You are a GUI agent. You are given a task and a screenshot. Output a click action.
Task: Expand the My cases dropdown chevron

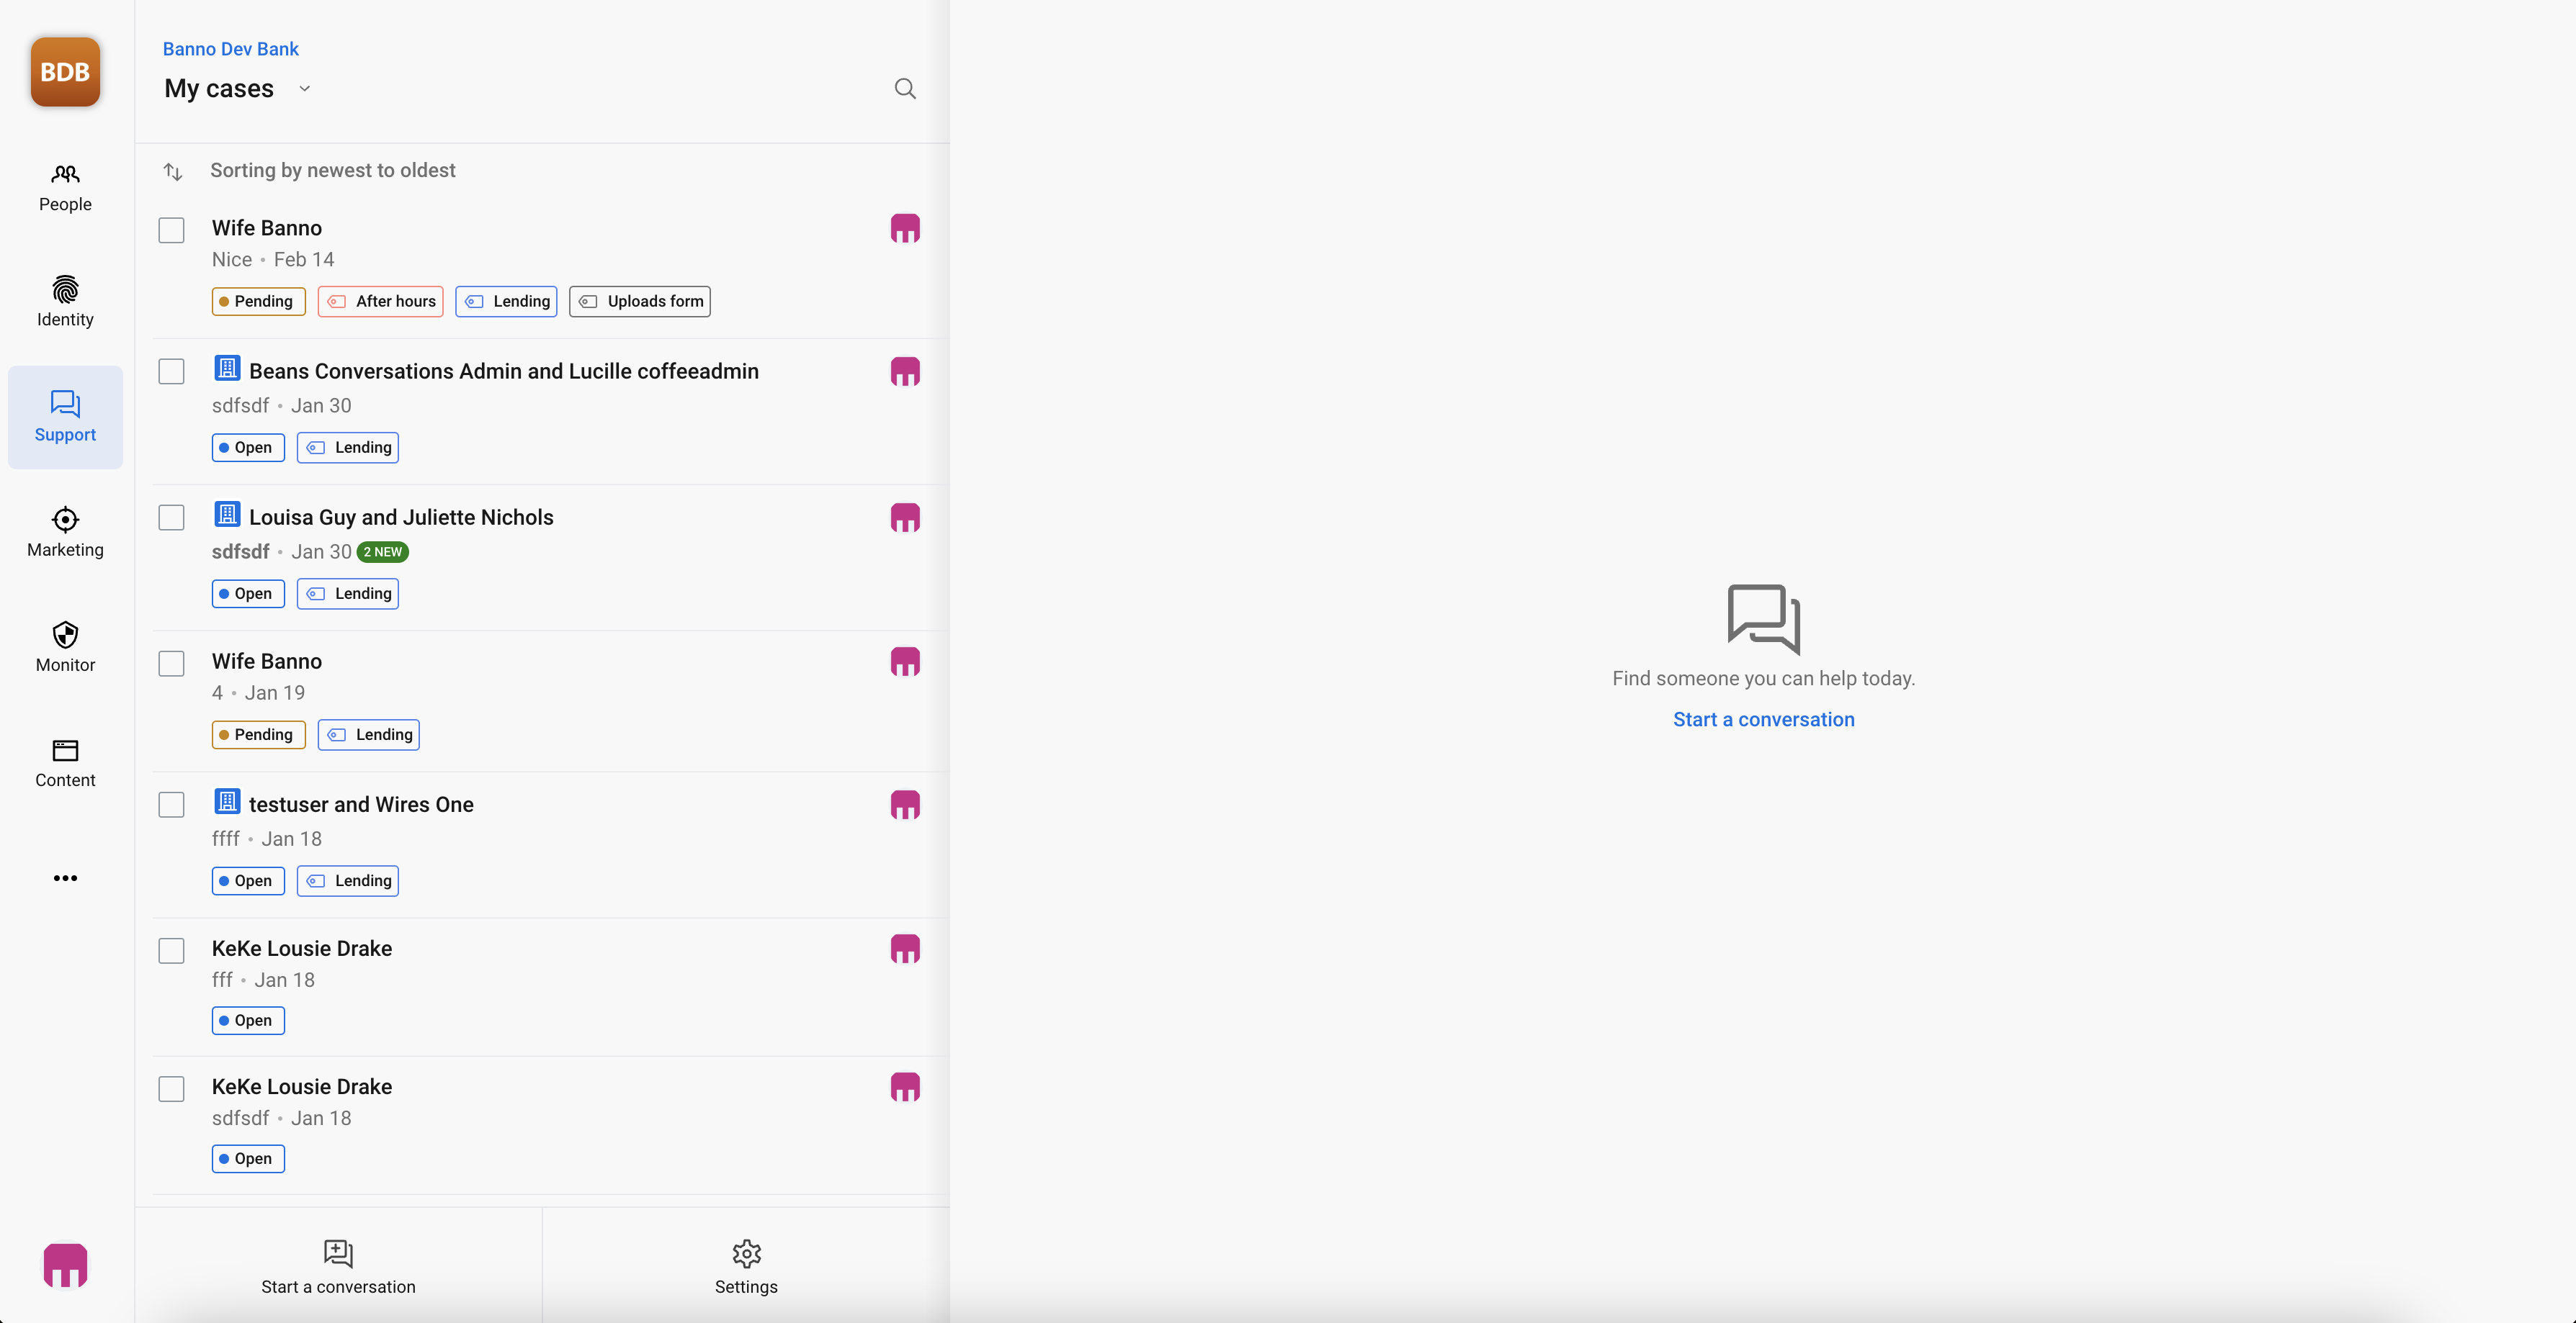pyautogui.click(x=305, y=89)
